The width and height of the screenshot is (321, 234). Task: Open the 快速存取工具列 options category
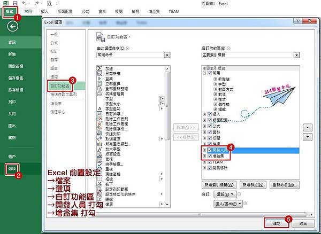[x=64, y=95]
